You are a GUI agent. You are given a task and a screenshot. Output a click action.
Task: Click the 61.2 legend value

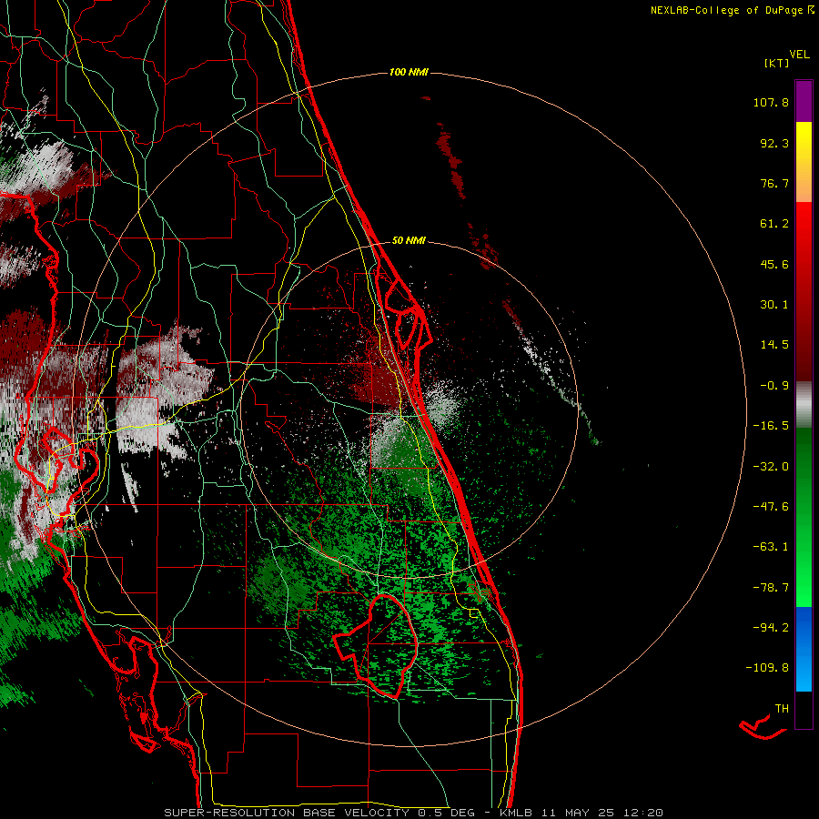point(774,224)
